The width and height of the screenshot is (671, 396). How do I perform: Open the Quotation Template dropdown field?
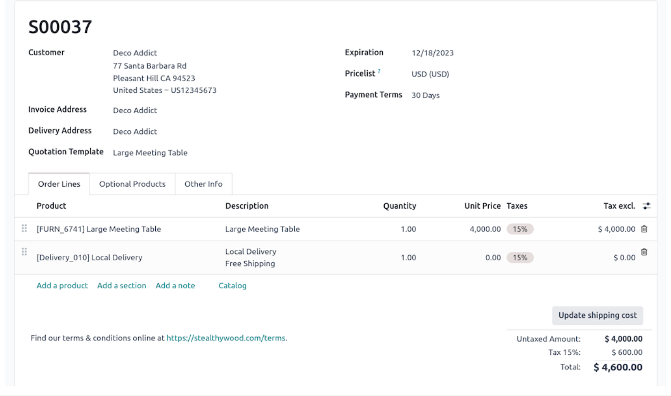pos(150,153)
